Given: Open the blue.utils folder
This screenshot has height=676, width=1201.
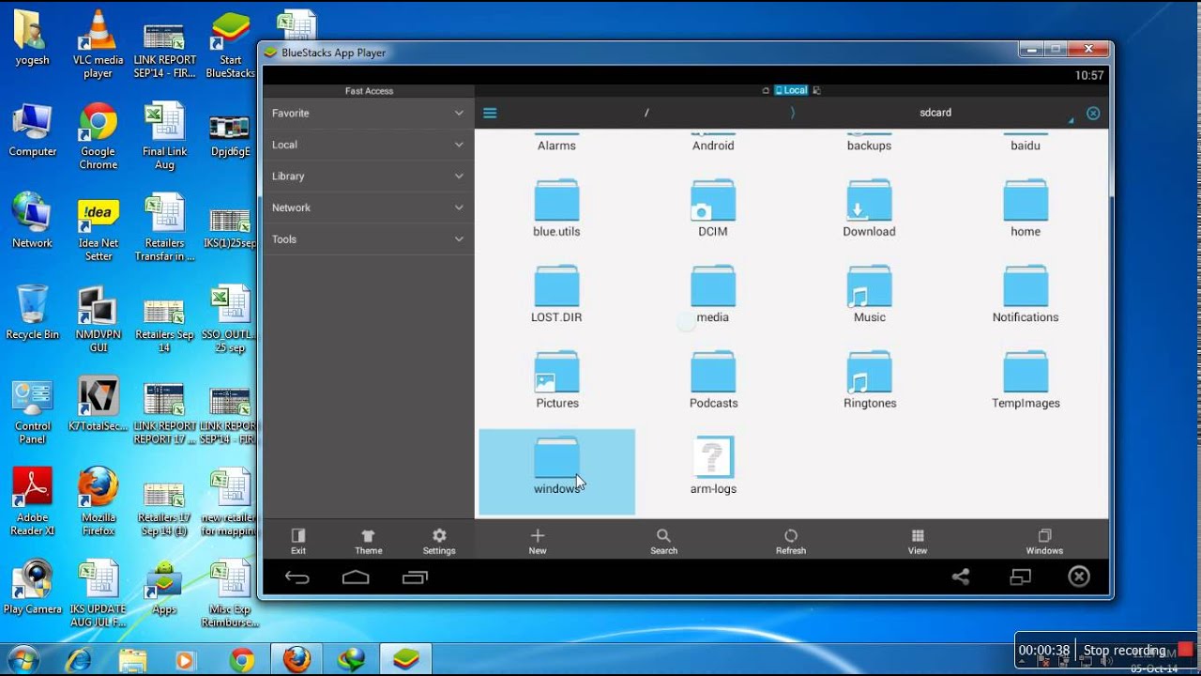Looking at the screenshot, I should pyautogui.click(x=556, y=208).
